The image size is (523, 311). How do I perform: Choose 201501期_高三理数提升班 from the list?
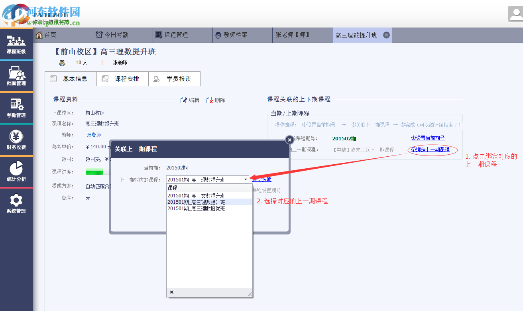[x=209, y=202]
